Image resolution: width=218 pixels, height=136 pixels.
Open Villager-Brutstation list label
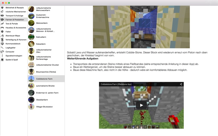pyautogui.click(x=44, y=107)
